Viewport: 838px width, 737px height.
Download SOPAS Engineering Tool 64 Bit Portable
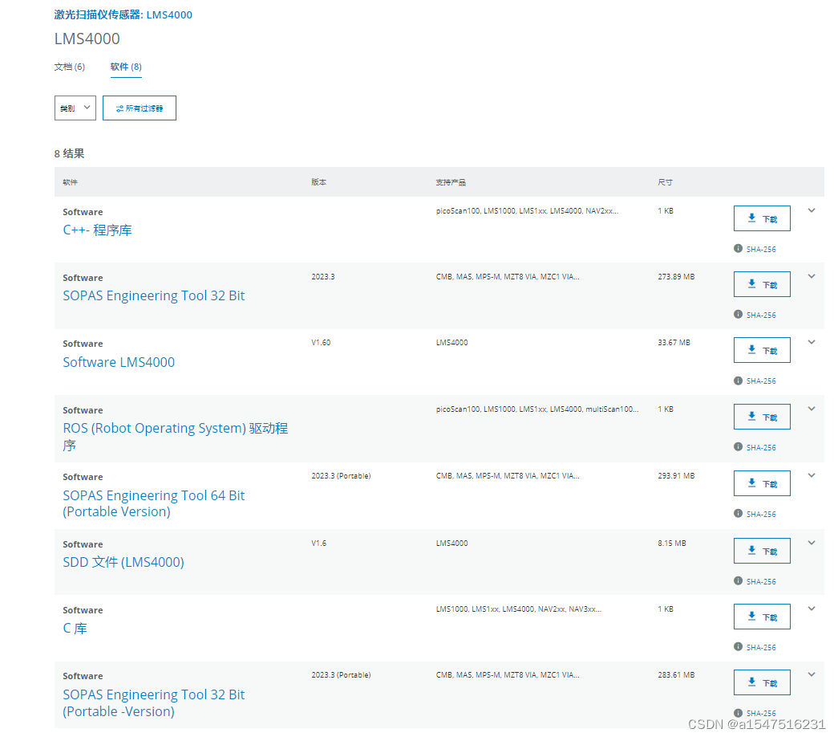click(762, 483)
